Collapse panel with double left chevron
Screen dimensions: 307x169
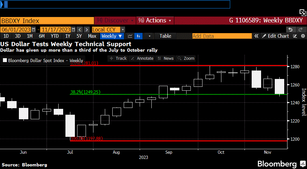tap(256, 36)
